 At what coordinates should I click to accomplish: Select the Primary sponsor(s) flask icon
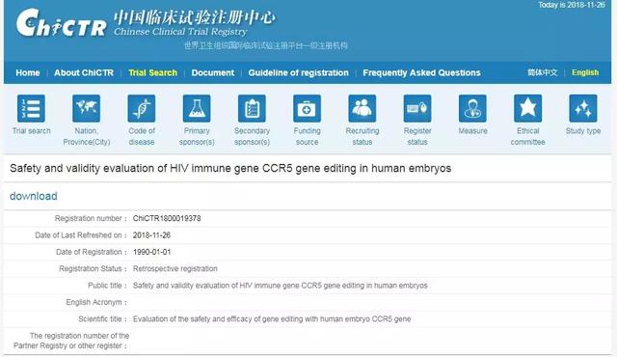pos(197,108)
